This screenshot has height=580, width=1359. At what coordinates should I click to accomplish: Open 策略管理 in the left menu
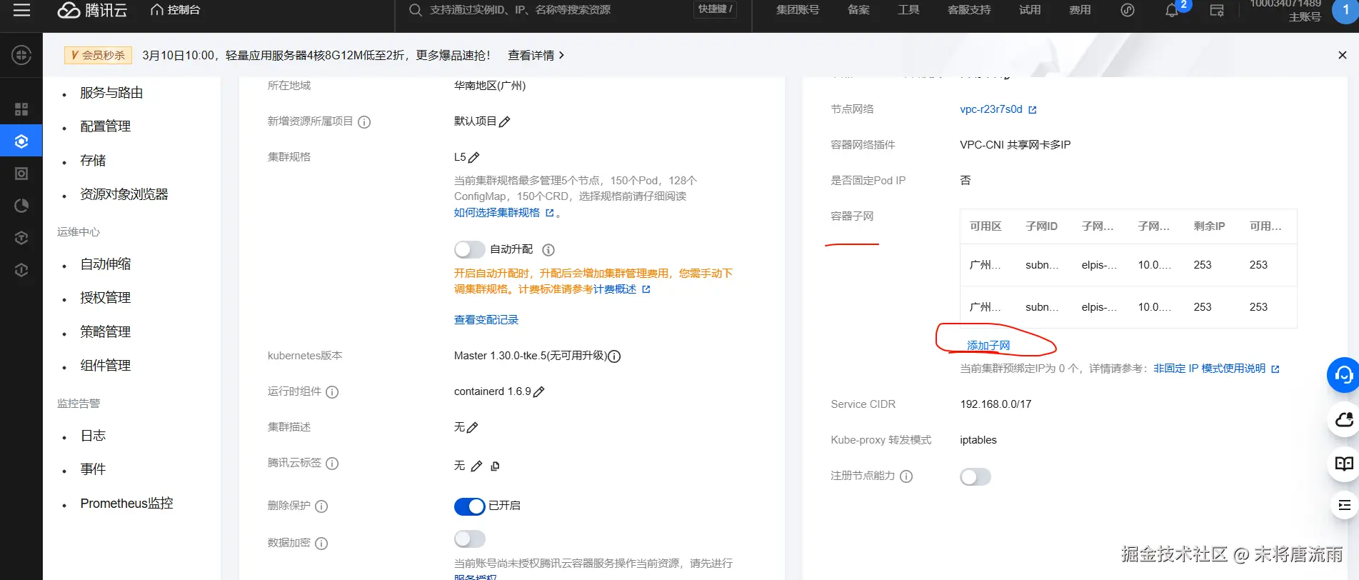pyautogui.click(x=105, y=332)
